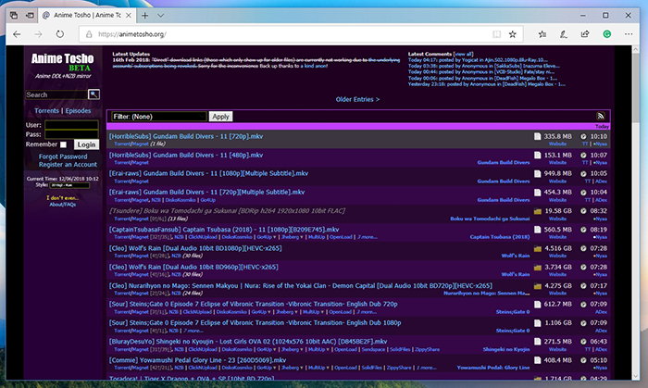Go to Older Entries

coord(357,99)
